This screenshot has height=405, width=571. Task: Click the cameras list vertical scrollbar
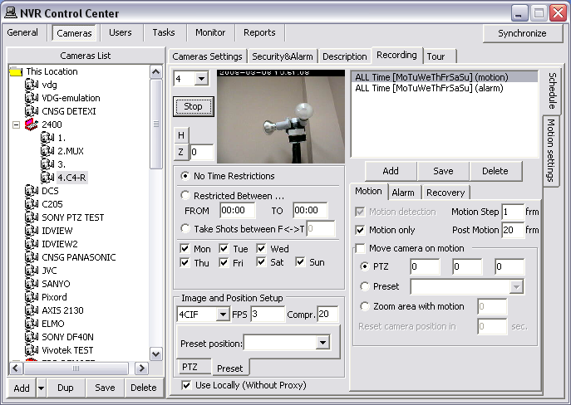(156, 216)
